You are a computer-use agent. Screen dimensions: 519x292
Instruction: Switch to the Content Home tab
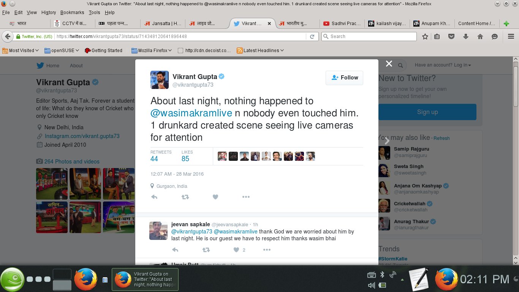pos(477,24)
